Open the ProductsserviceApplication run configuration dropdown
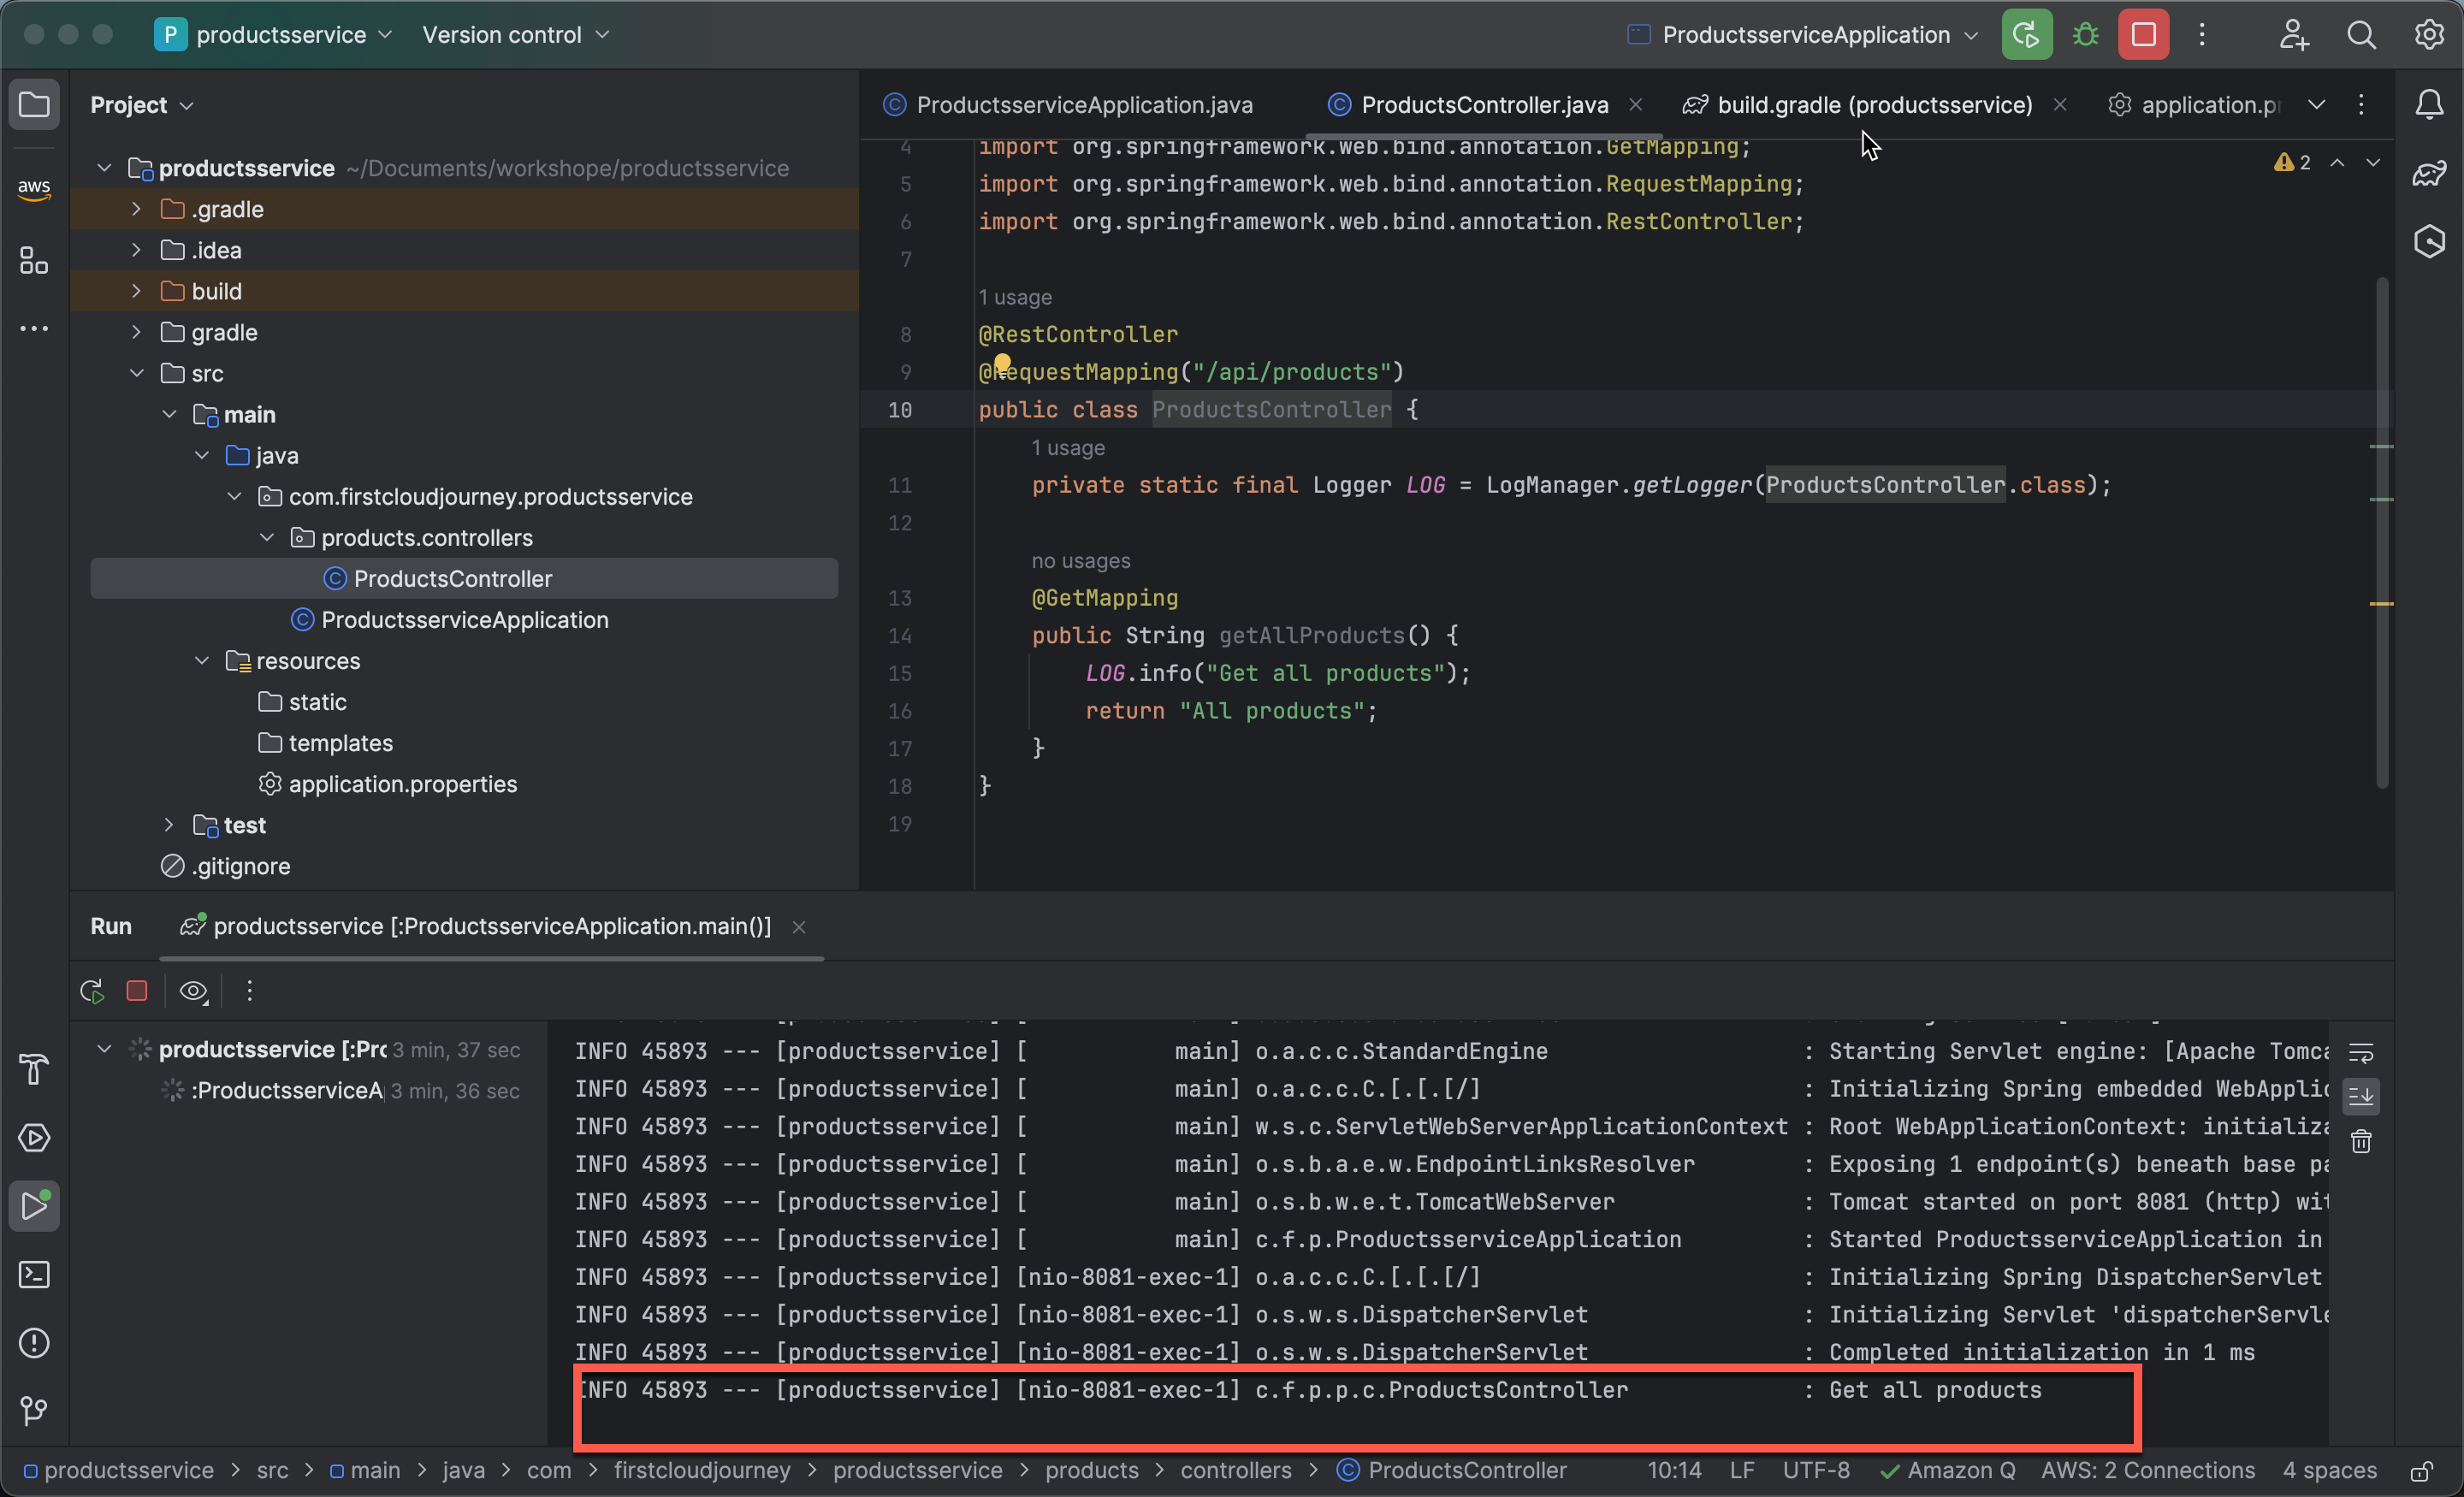This screenshot has height=1497, width=2464. click(x=1803, y=35)
